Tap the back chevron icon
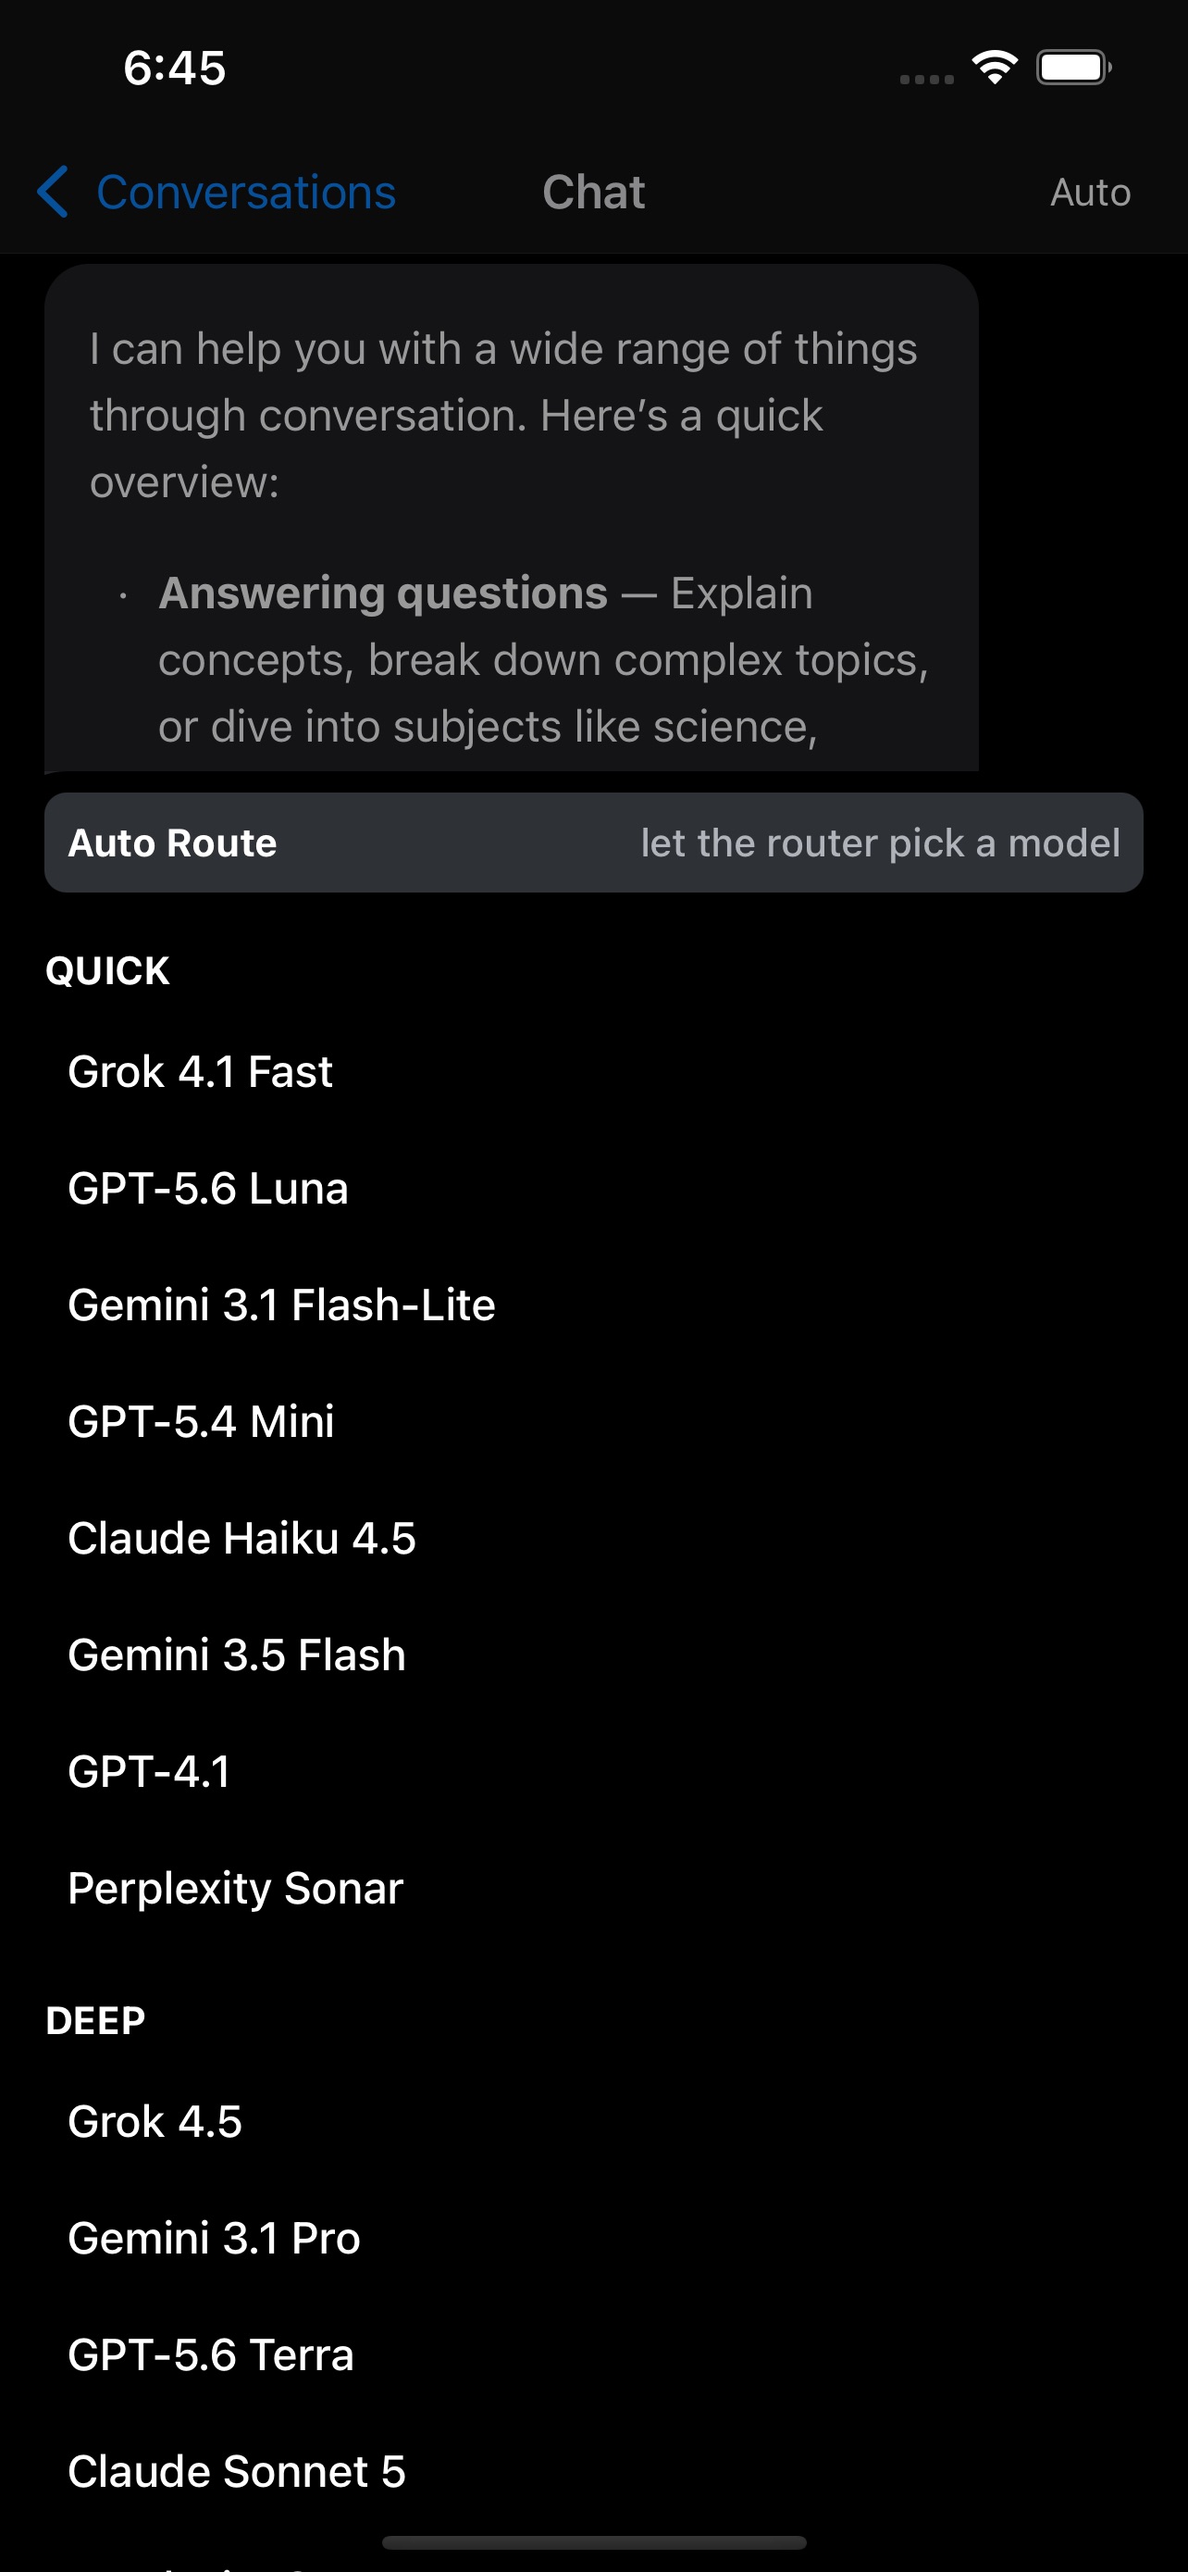The height and width of the screenshot is (2572, 1188). (x=53, y=192)
